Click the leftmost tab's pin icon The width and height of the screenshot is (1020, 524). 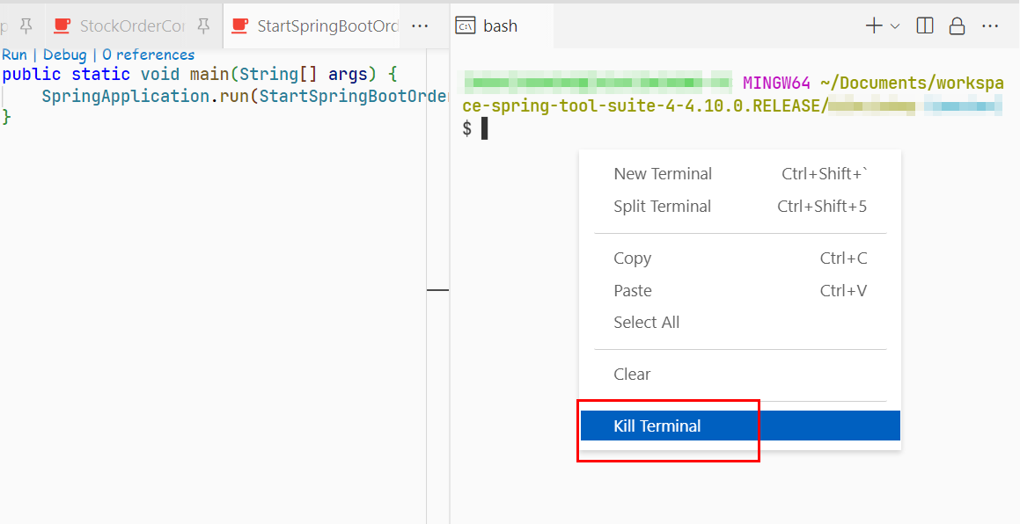(26, 26)
